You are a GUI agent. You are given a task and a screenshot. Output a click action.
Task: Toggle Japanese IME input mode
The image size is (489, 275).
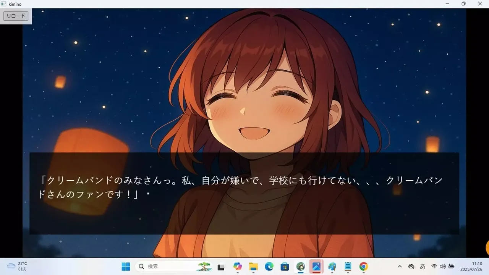[x=423, y=266]
